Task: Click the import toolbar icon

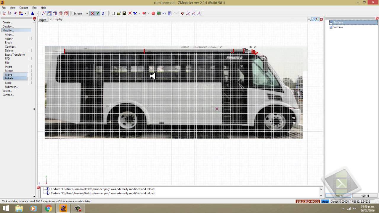Action: [135, 13]
